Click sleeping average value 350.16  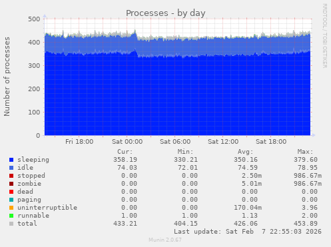click(246, 160)
